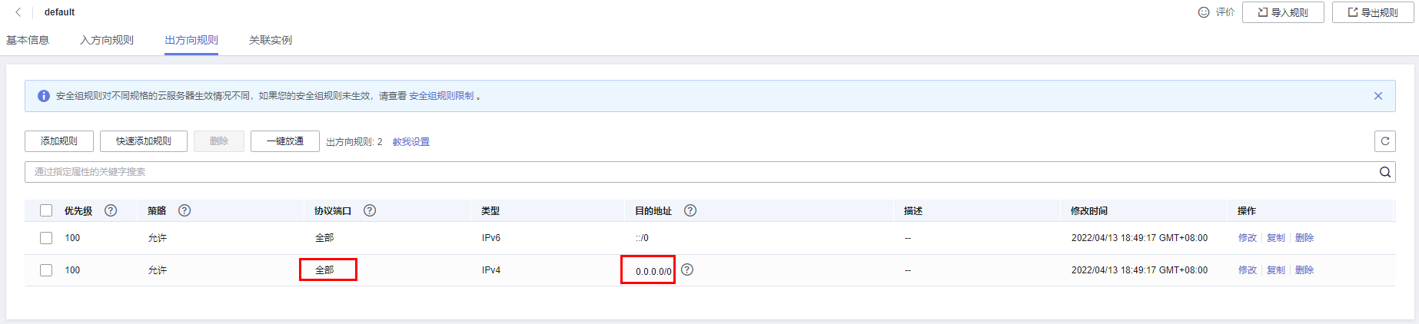This screenshot has width=1419, height=324.
Task: Click the search magnifier icon
Action: pyautogui.click(x=1384, y=172)
